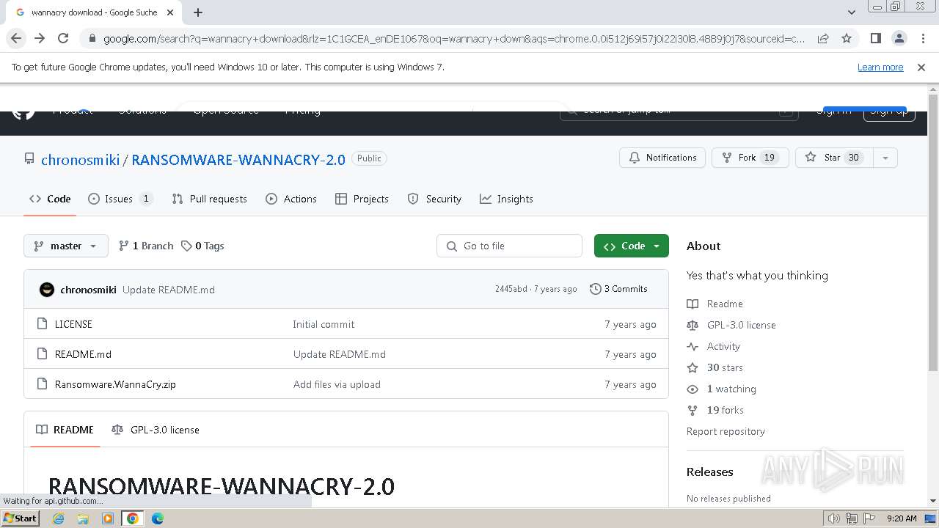Switch to the Security tab

pos(434,199)
